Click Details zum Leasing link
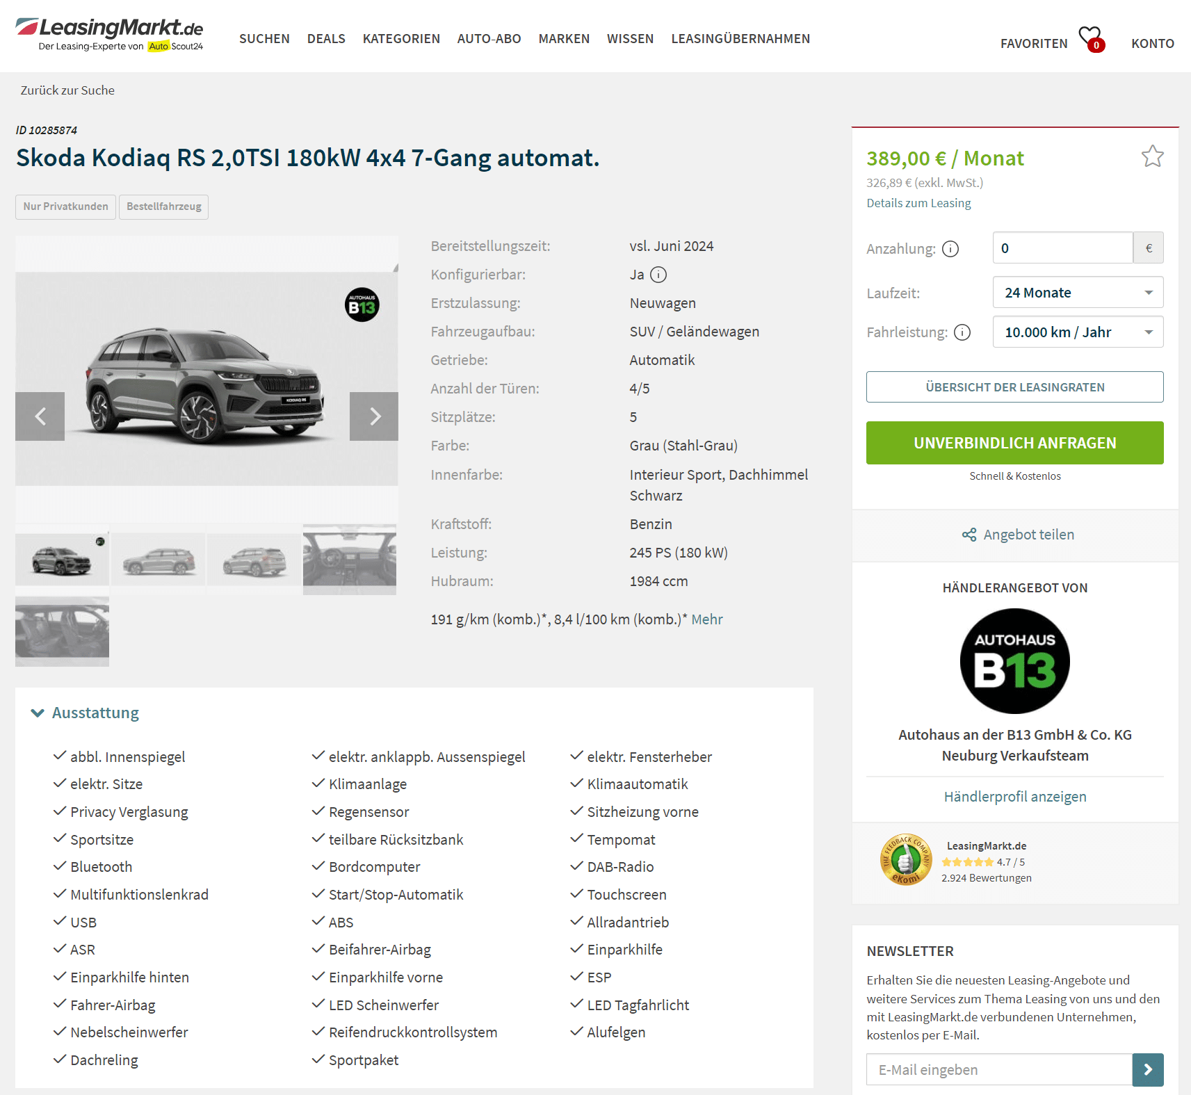 [x=918, y=203]
